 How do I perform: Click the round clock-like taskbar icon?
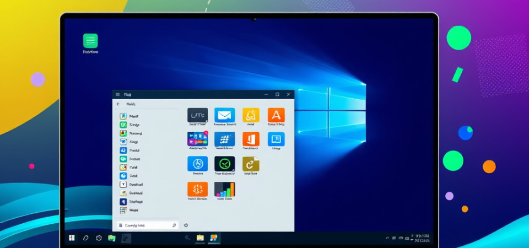(99, 238)
